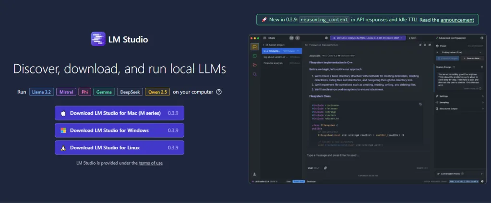
Task: Click the downloads icon at bottom of app sidebar
Action: (x=254, y=174)
